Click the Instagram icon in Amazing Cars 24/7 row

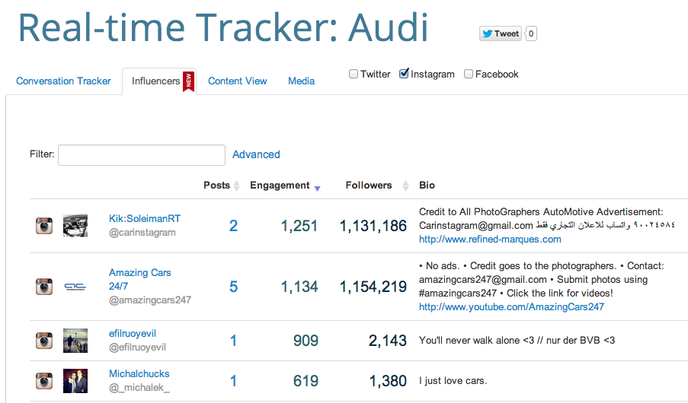pyautogui.click(x=44, y=287)
